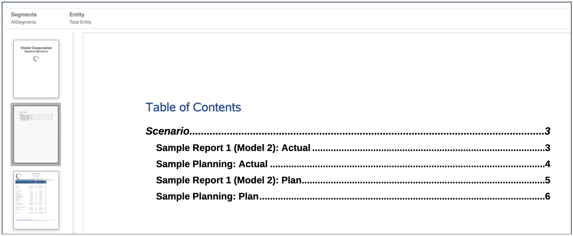The image size is (573, 236).
Task: Click the logo on third page thumbnail
Action: (19, 176)
